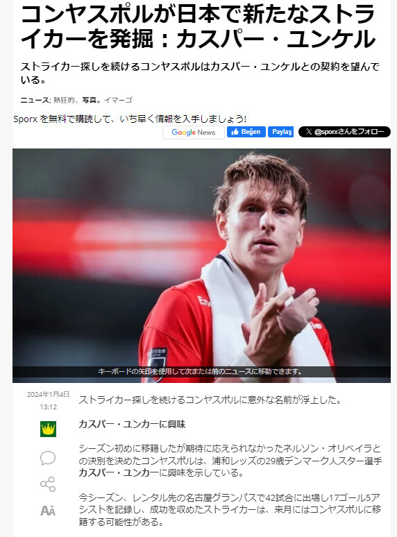Click the 2024年1月4日 publication date
The width and height of the screenshot is (397, 537).
click(49, 394)
